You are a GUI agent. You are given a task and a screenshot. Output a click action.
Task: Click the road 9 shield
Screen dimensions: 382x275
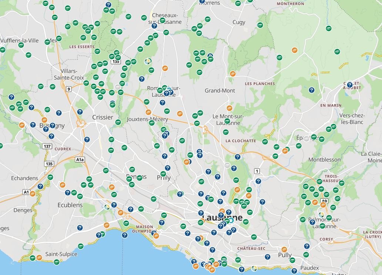(69, 89)
